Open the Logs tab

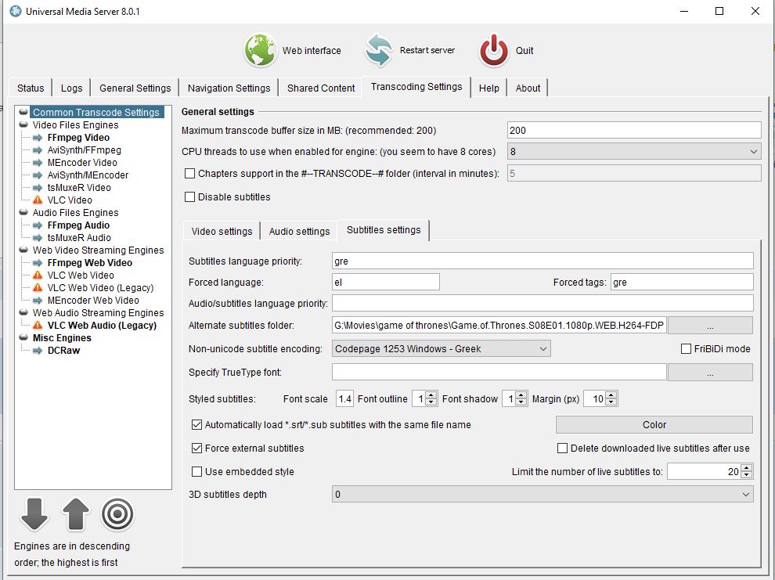(x=72, y=88)
